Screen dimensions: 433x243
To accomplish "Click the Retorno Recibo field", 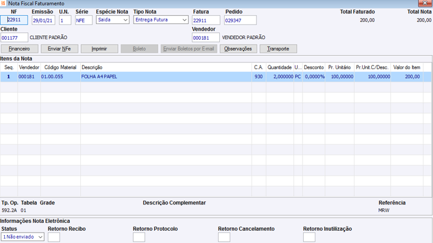I will coord(54,237).
